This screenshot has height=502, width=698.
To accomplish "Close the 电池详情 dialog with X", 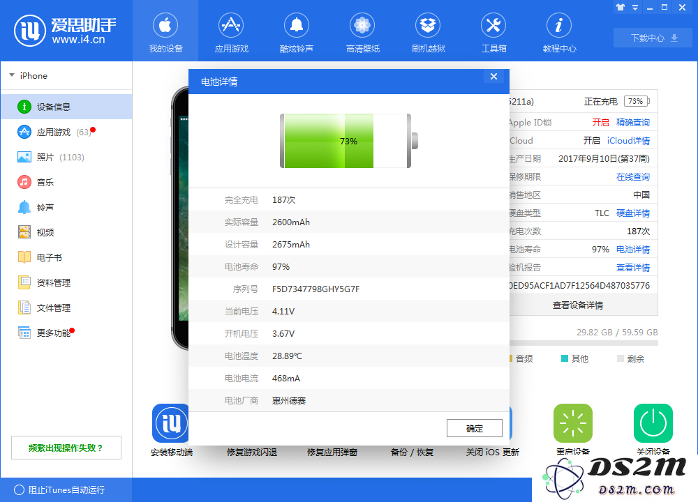I will tap(493, 77).
